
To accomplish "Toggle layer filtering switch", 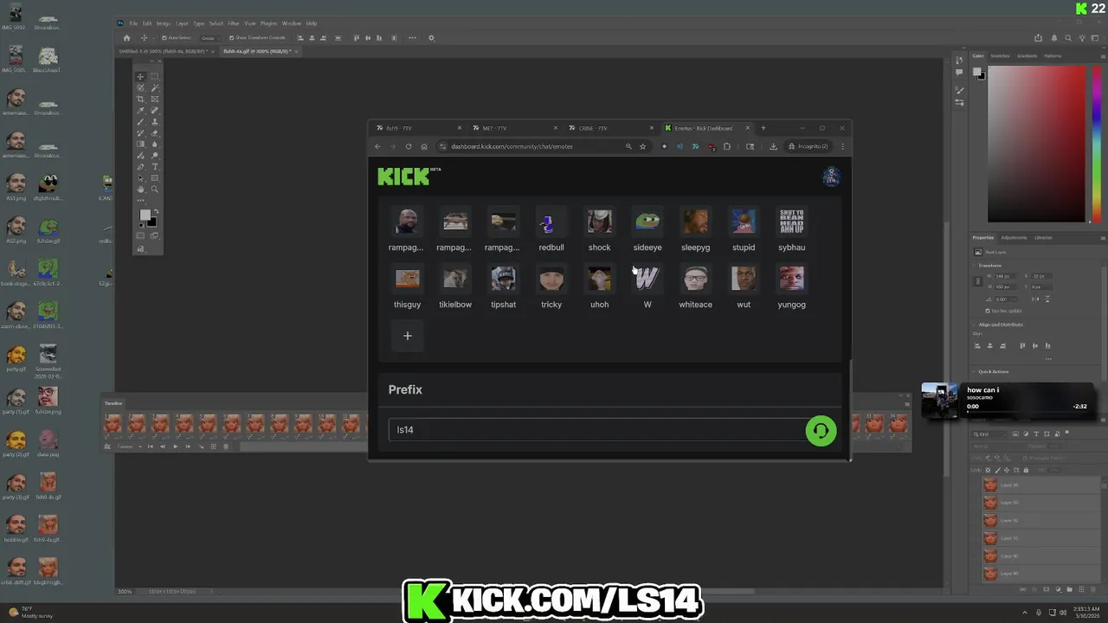I will point(1067,432).
